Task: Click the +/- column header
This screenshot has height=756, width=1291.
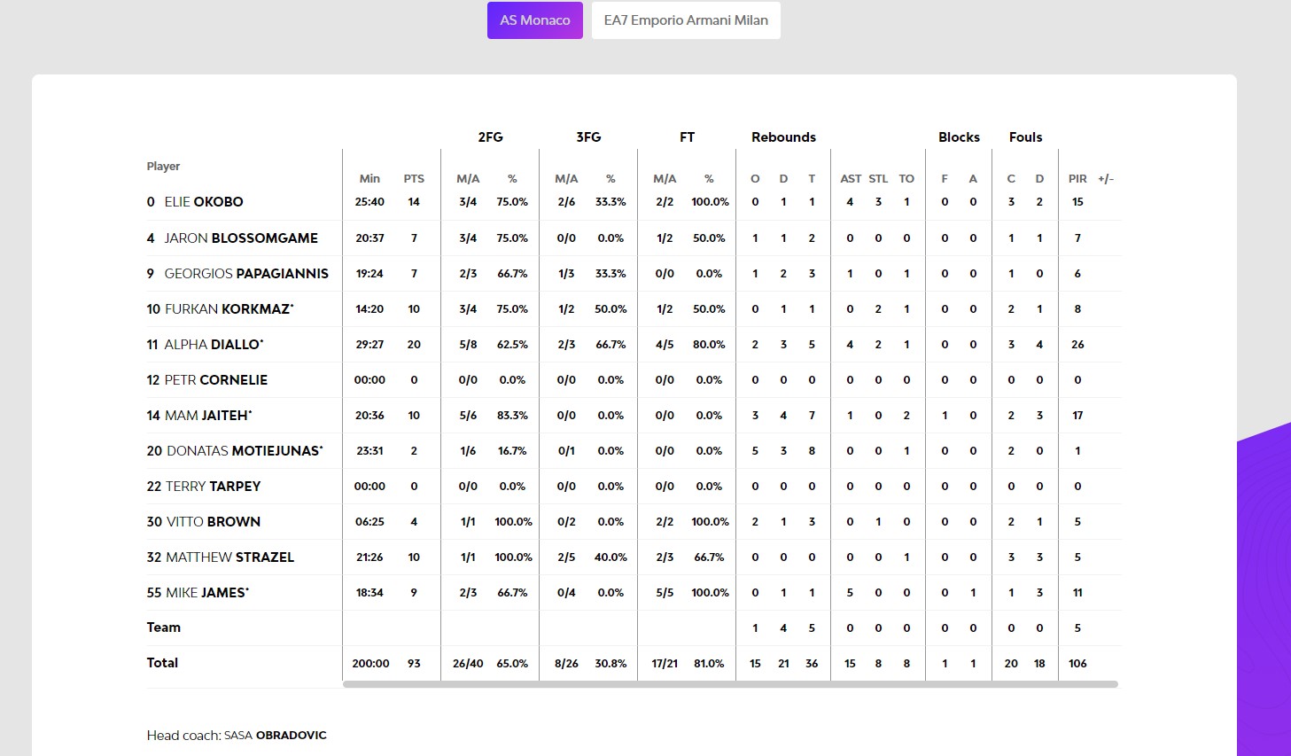Action: pos(1106,179)
